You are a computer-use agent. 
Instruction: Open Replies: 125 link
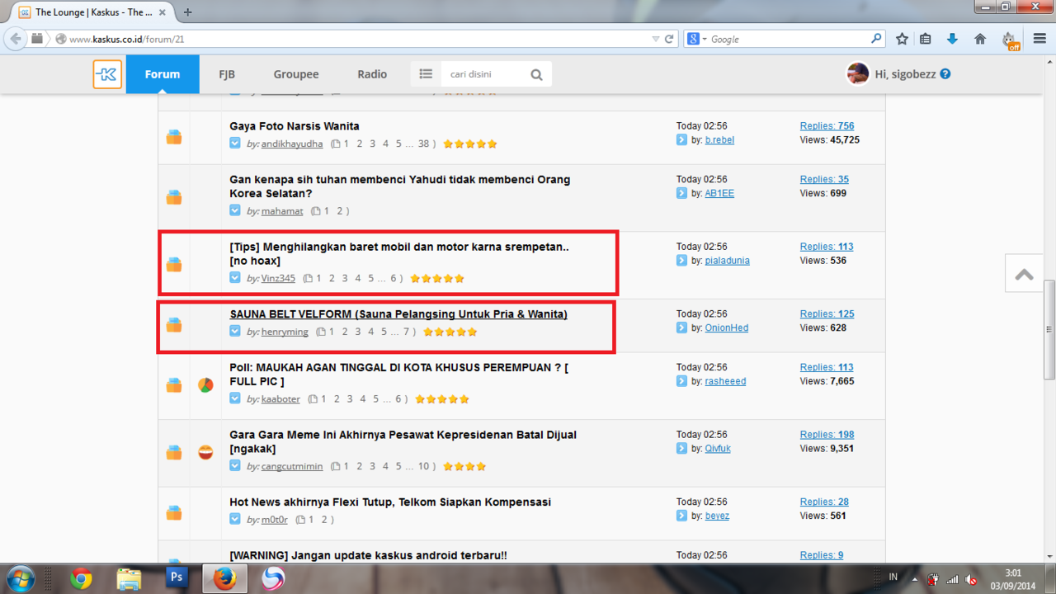tap(827, 313)
